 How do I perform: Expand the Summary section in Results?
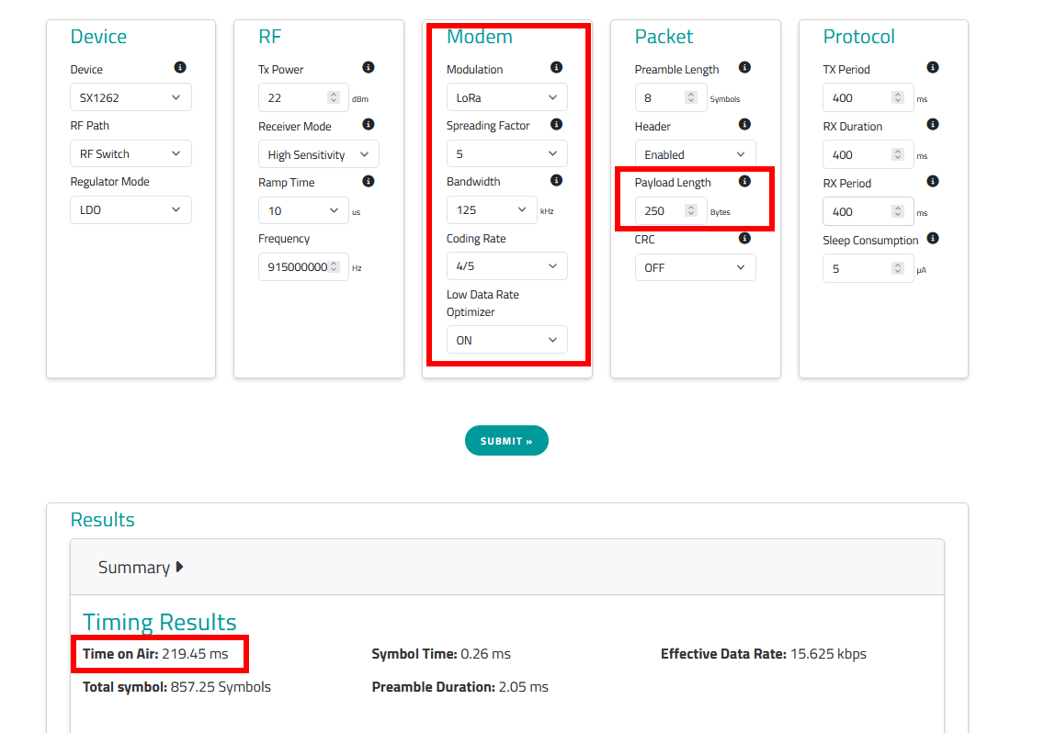141,568
